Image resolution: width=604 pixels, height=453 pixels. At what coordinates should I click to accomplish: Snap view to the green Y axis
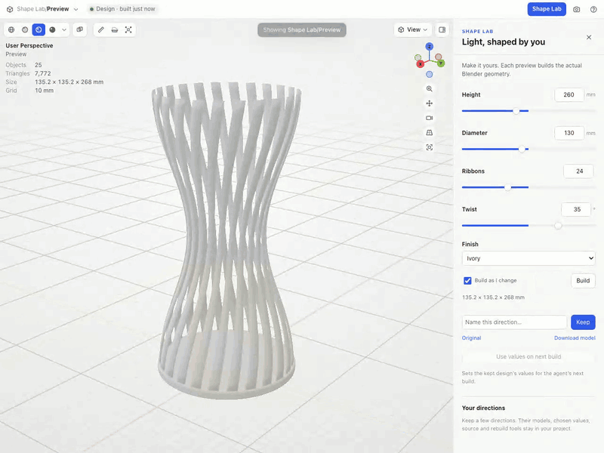(441, 63)
